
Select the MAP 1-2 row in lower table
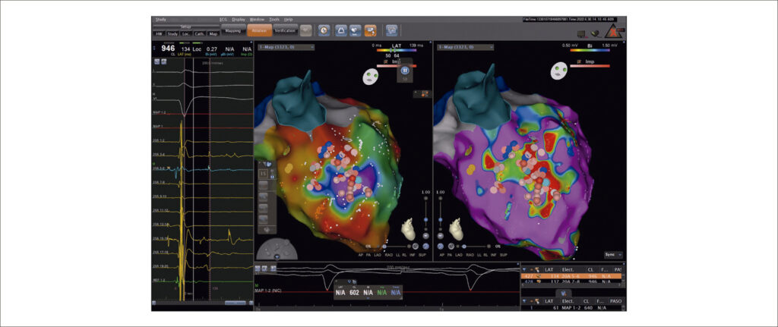click(x=573, y=307)
